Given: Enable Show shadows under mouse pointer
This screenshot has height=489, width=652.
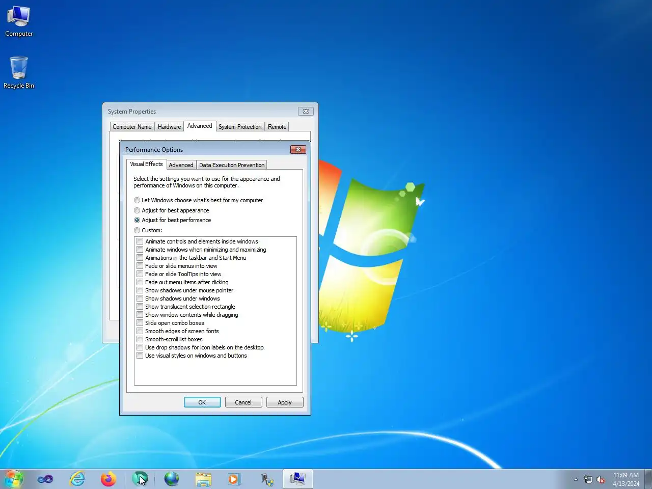Looking at the screenshot, I should pyautogui.click(x=140, y=290).
